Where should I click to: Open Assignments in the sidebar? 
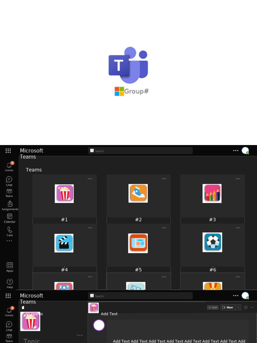10,206
